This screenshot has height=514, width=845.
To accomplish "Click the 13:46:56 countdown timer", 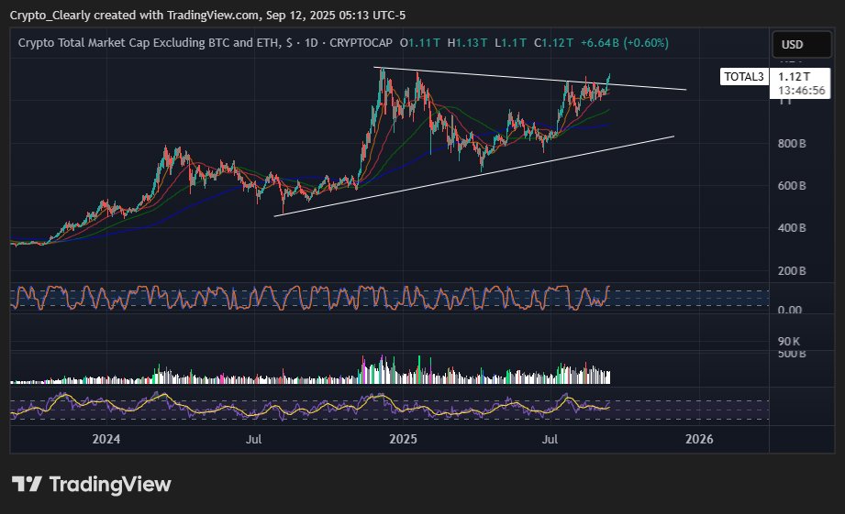I will (x=801, y=91).
